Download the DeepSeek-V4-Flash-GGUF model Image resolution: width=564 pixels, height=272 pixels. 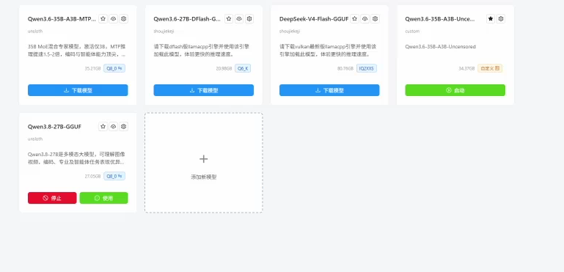click(x=329, y=90)
